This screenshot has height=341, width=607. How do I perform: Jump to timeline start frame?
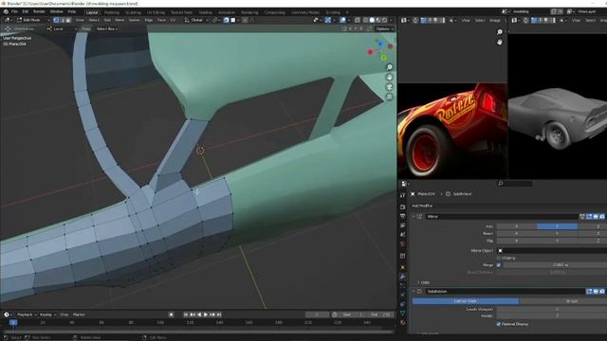(x=186, y=314)
